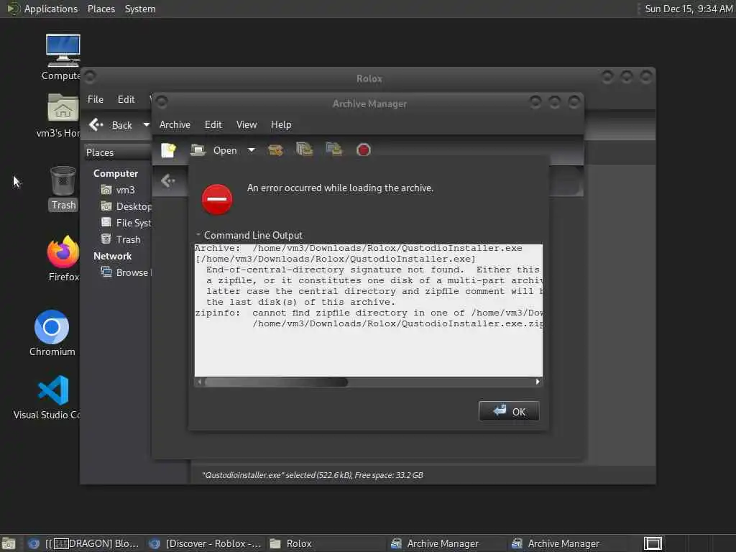Open the Places side pane selector

pyautogui.click(x=117, y=152)
